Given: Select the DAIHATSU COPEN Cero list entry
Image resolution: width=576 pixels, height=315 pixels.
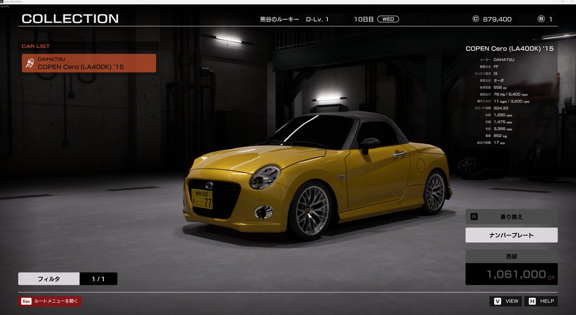Looking at the screenshot, I should pos(89,63).
